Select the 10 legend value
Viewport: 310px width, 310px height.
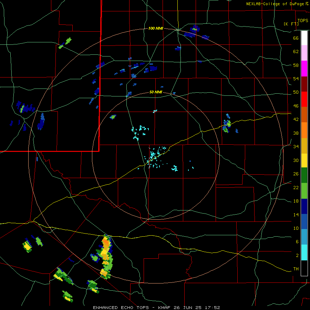pos(296,228)
